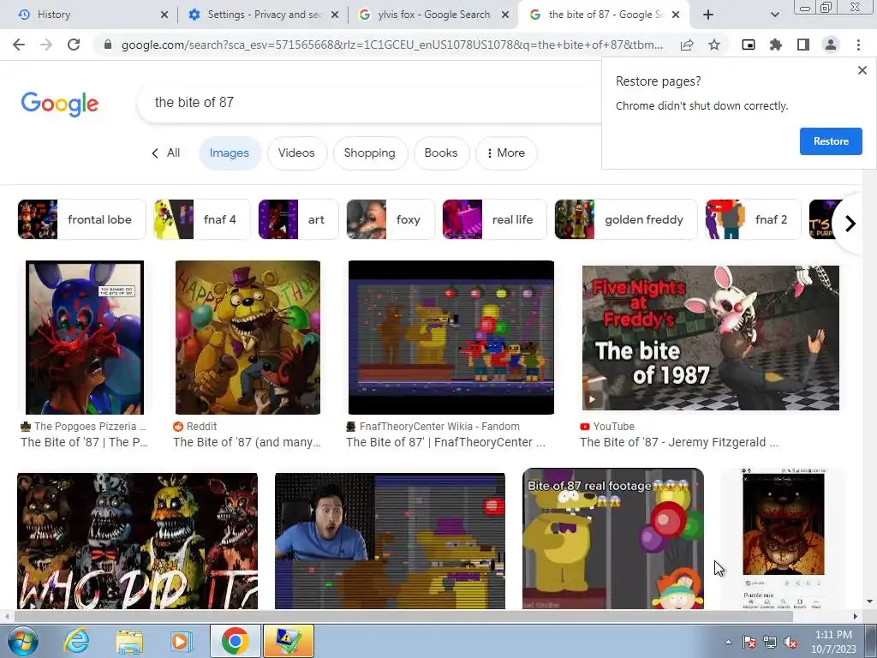
Task: Filter images by 'fnaf 4' chip
Action: (x=202, y=219)
